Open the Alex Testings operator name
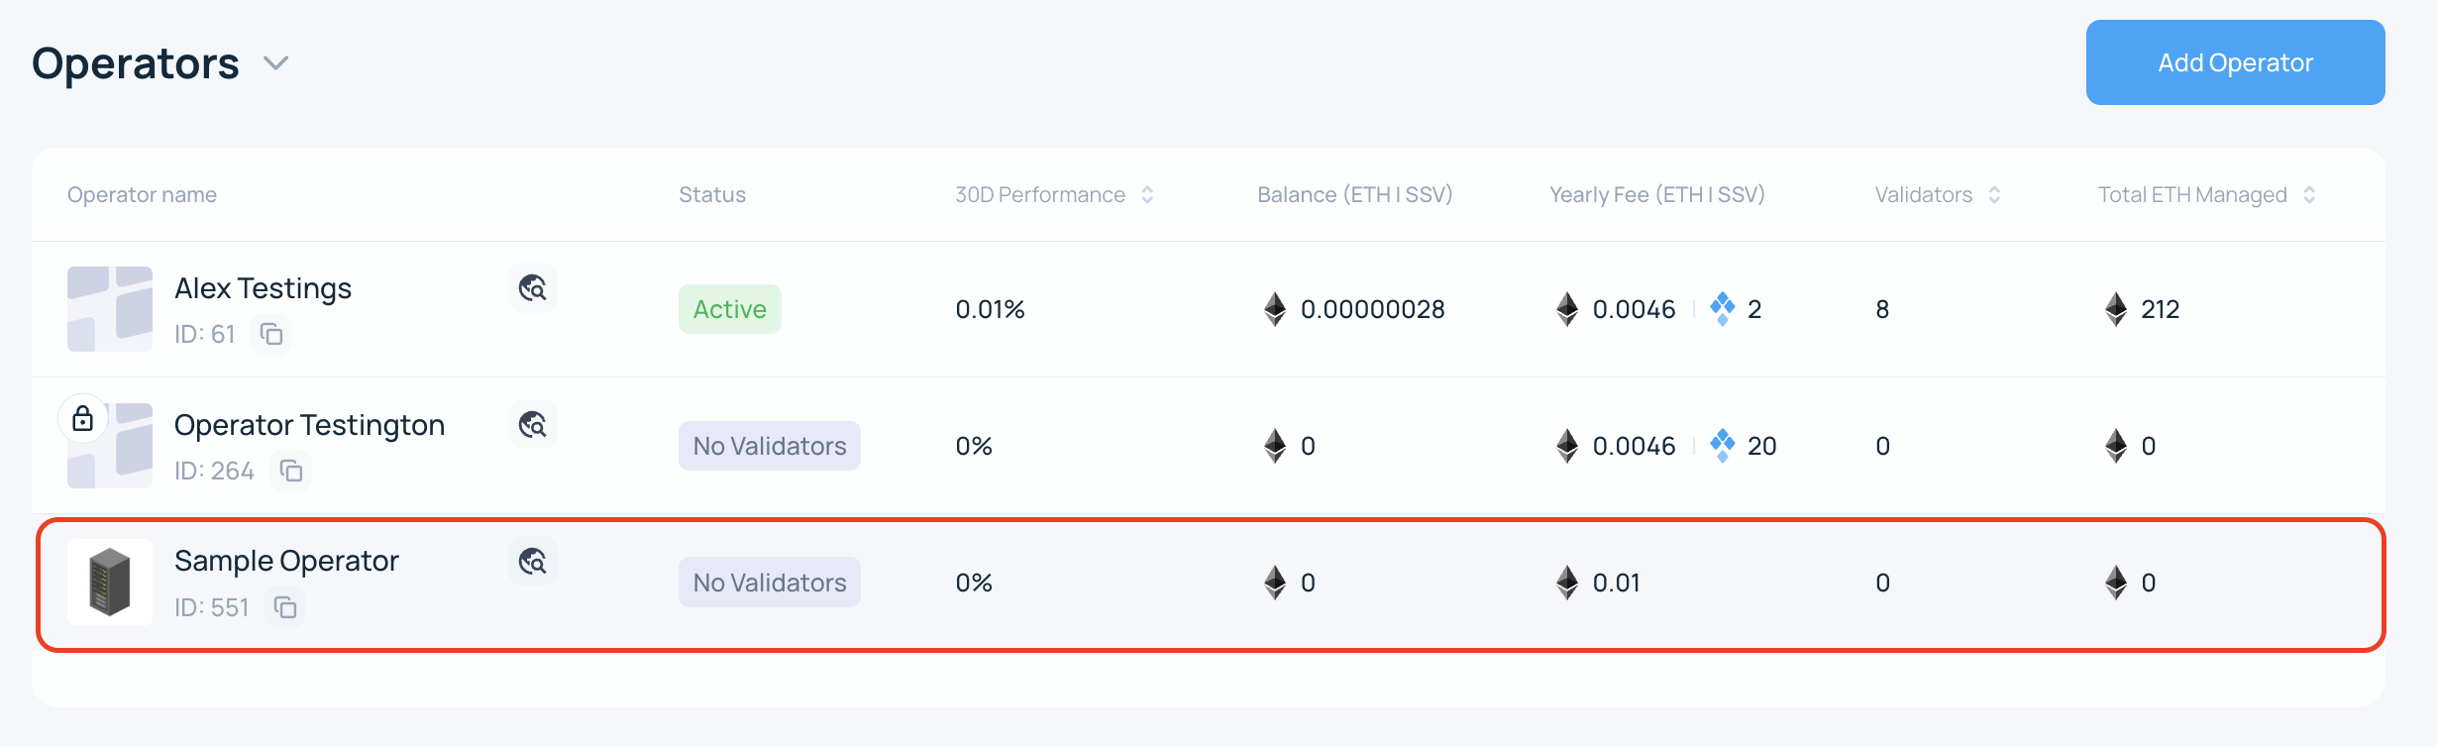This screenshot has width=2437, height=747. (x=263, y=288)
